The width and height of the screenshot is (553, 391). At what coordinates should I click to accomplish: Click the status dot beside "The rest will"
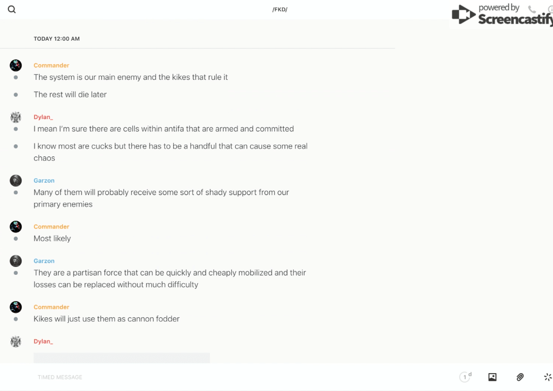pos(16,95)
